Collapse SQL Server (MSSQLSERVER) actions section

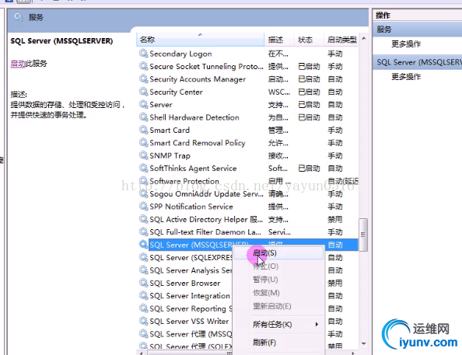point(418,62)
